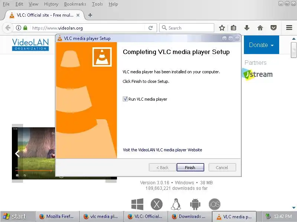Screen dimensions: 297x222
Task: Click the browser back arrow
Action: (x=8, y=28)
